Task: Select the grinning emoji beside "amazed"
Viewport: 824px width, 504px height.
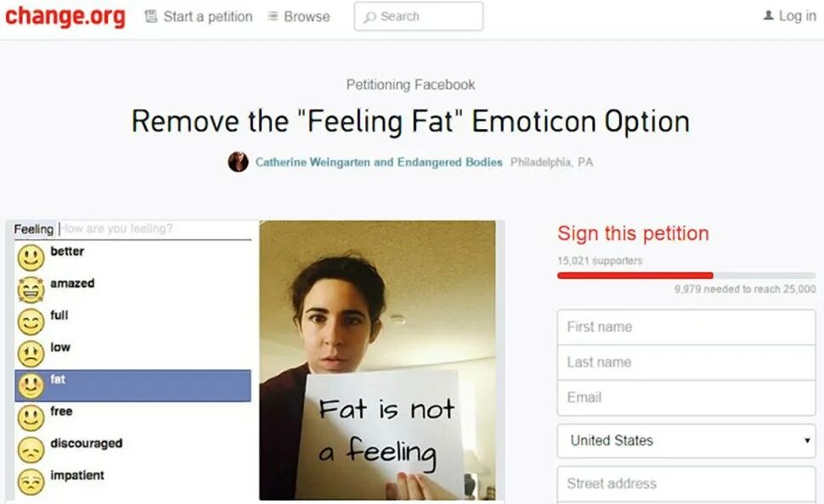Action: click(x=31, y=290)
